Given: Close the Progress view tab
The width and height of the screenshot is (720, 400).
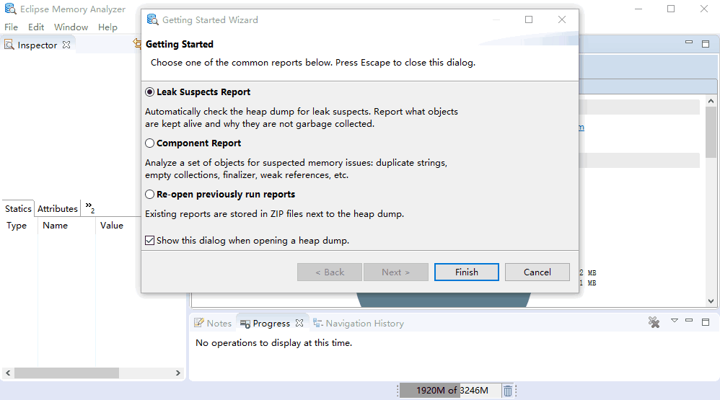Looking at the screenshot, I should tap(299, 323).
